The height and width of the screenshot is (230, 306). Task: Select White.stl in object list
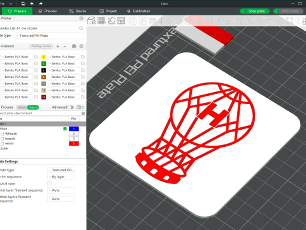click(11, 134)
